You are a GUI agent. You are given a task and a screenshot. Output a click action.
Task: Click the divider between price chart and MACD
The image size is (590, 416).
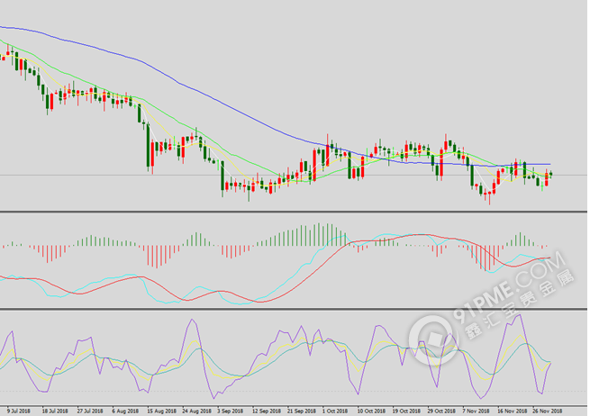[x=295, y=212]
